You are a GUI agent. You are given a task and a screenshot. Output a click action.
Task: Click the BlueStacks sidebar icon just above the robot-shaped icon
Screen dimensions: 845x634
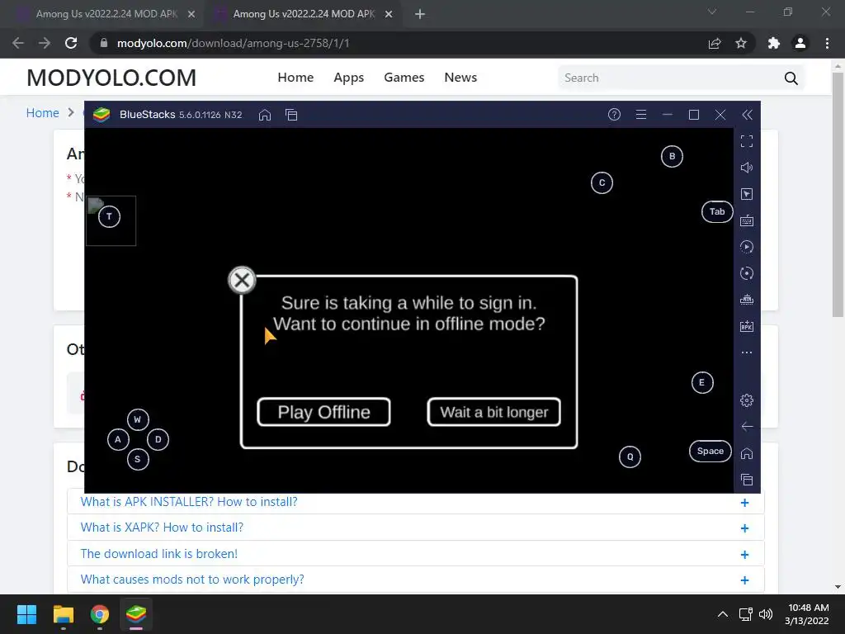tap(746, 273)
